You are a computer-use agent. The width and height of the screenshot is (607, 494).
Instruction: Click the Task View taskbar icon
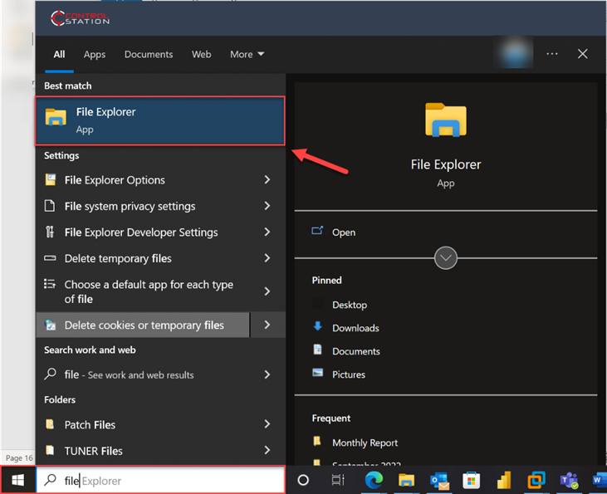338,480
